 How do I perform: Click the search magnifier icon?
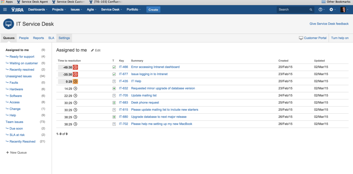point(310,9)
